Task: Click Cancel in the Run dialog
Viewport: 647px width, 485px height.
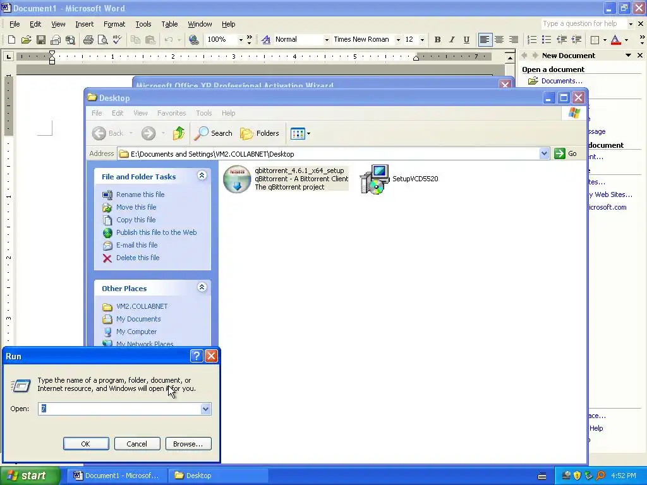Action: click(137, 444)
